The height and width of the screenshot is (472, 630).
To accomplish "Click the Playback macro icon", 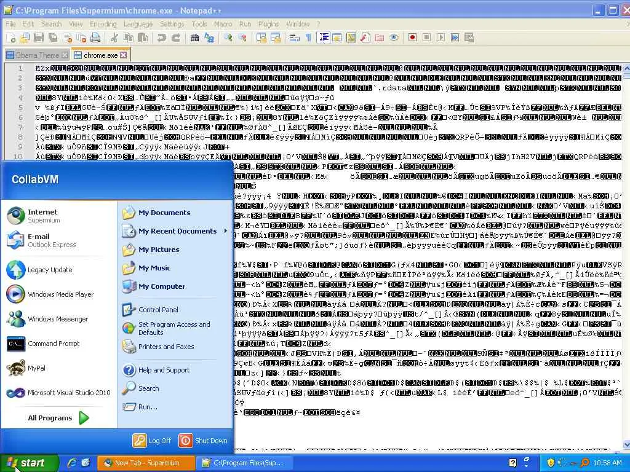I will click(x=441, y=37).
